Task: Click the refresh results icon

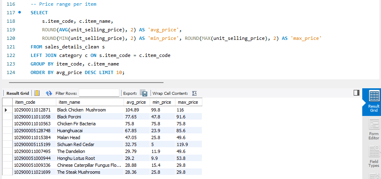Action: point(49,93)
